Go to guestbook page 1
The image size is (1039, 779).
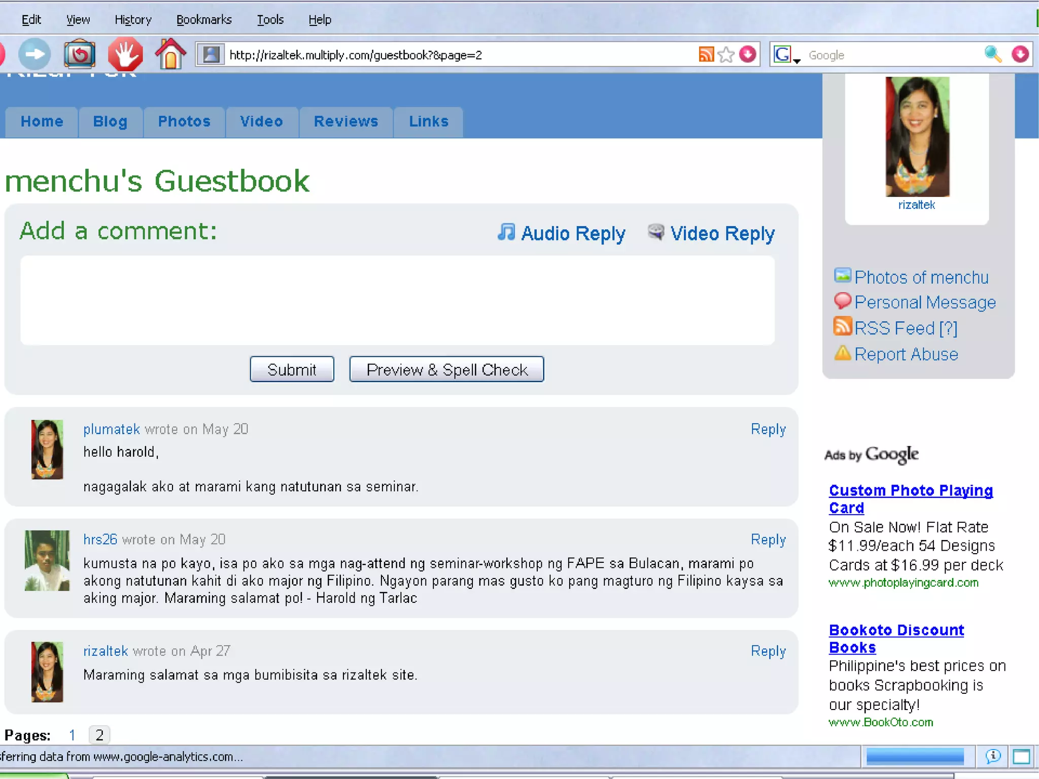73,735
